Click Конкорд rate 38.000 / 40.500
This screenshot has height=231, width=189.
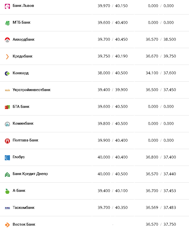112,73
